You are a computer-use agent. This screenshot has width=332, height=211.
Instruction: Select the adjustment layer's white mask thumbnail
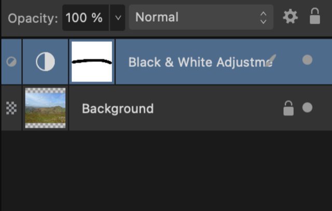pos(92,62)
